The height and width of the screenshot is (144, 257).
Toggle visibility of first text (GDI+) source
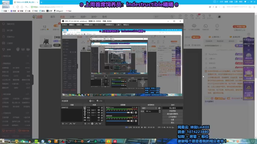[x=99, y=110]
